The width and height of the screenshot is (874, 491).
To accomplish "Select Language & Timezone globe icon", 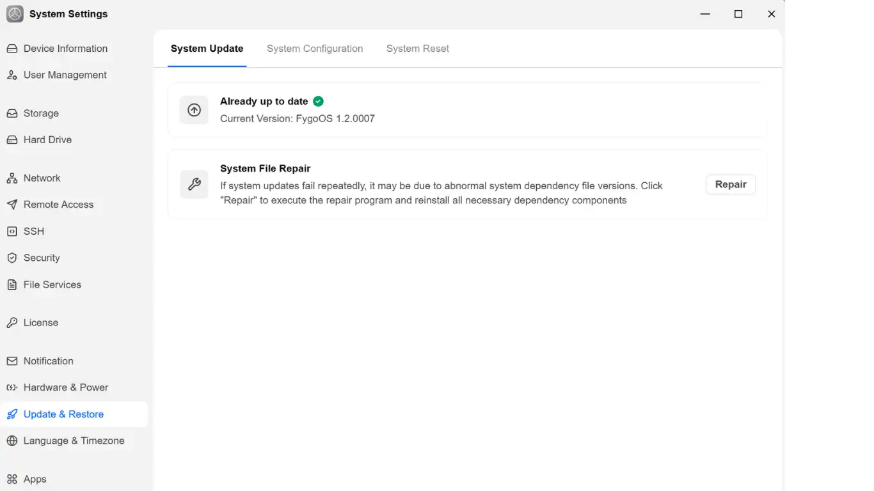I will pyautogui.click(x=12, y=440).
